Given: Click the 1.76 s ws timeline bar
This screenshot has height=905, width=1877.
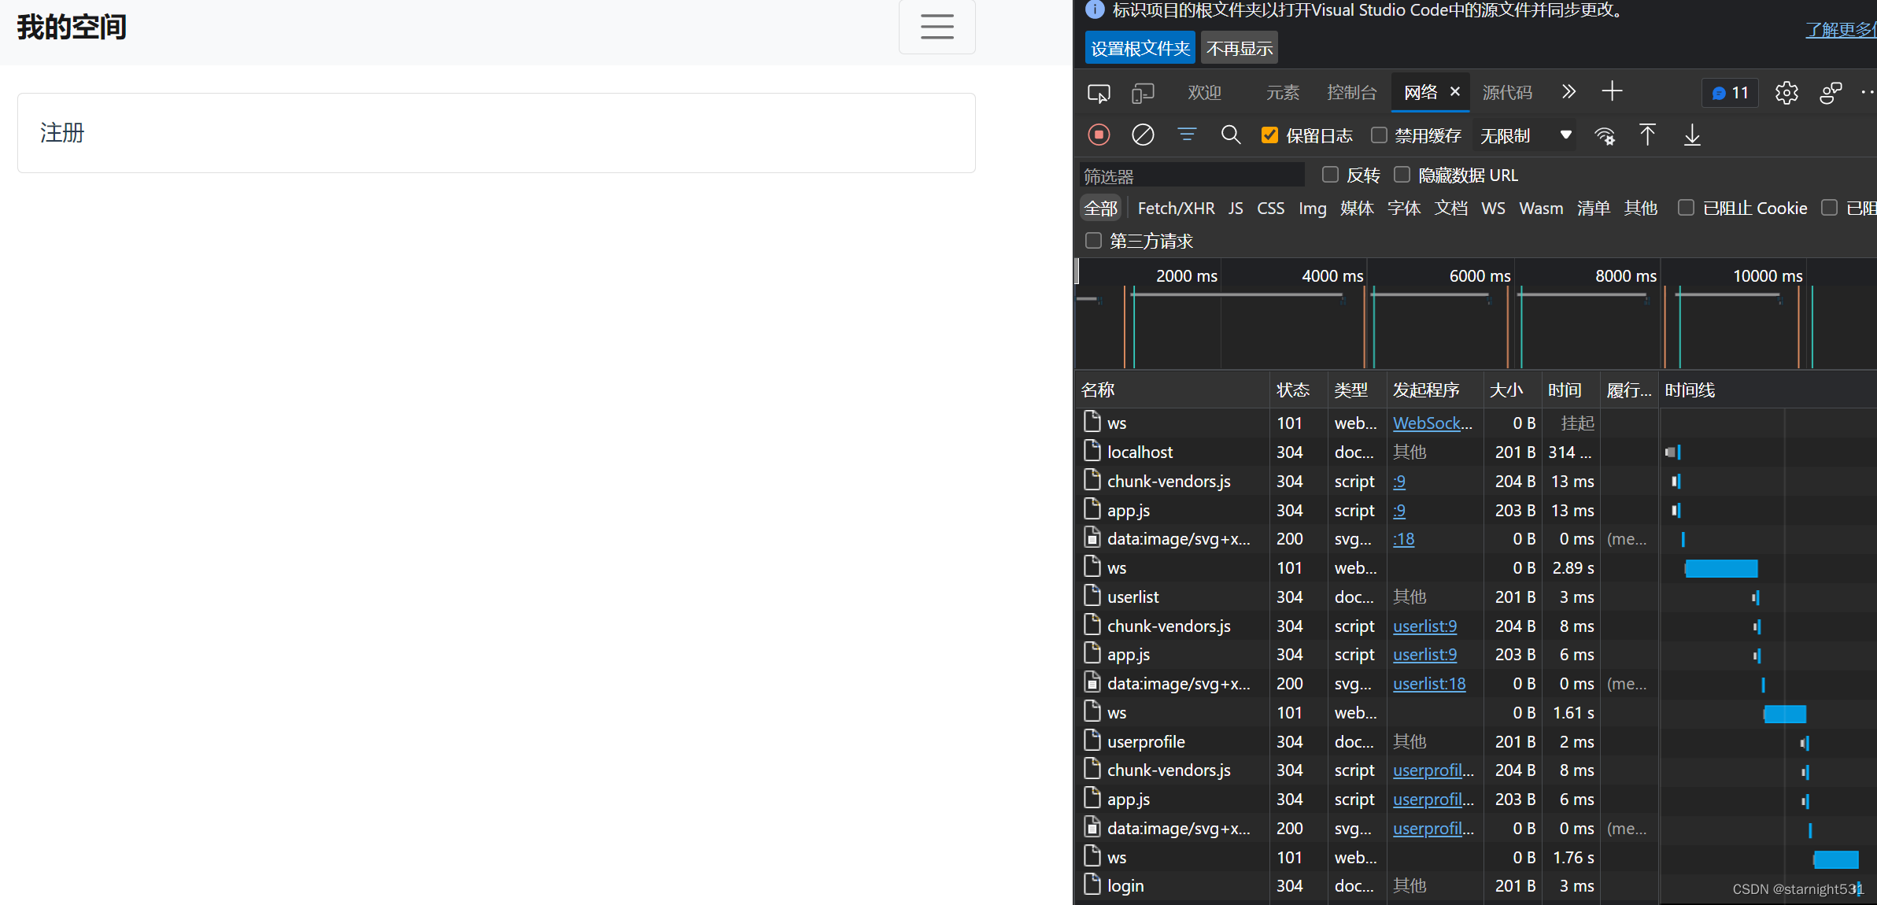Looking at the screenshot, I should click(x=1836, y=859).
